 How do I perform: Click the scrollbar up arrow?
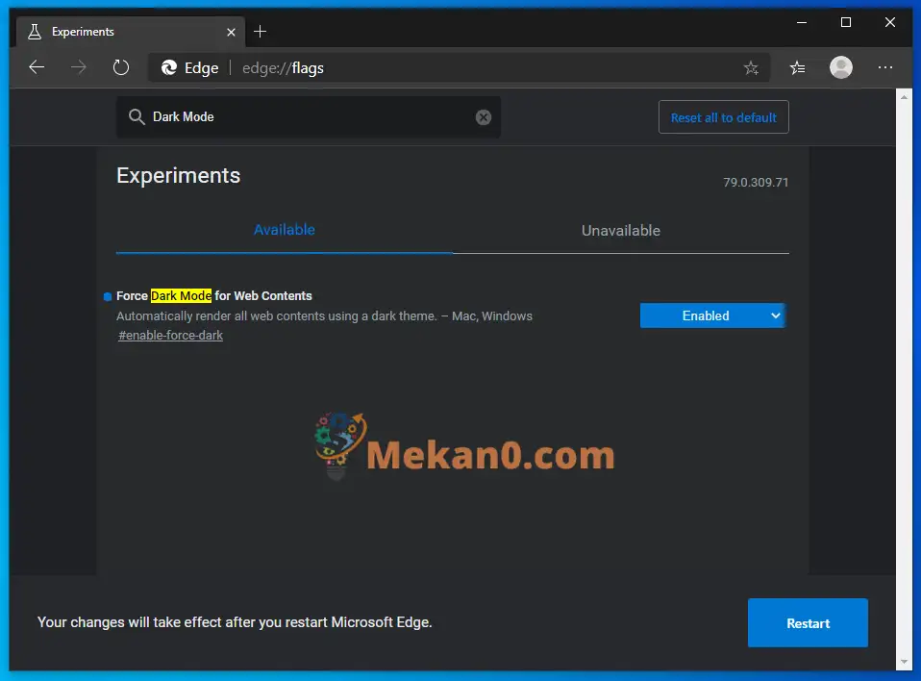point(904,97)
